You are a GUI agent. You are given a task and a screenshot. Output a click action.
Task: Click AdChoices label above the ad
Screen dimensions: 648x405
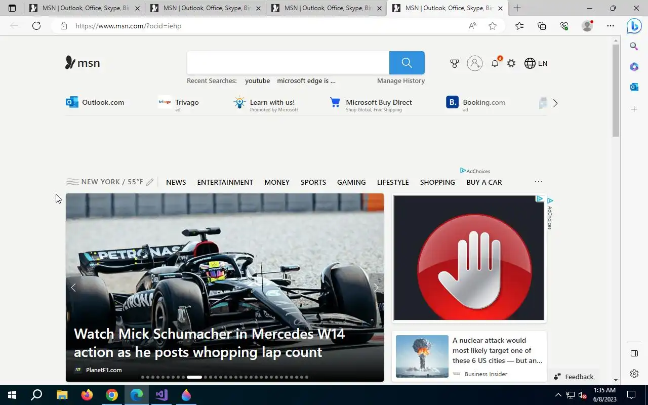(x=475, y=171)
